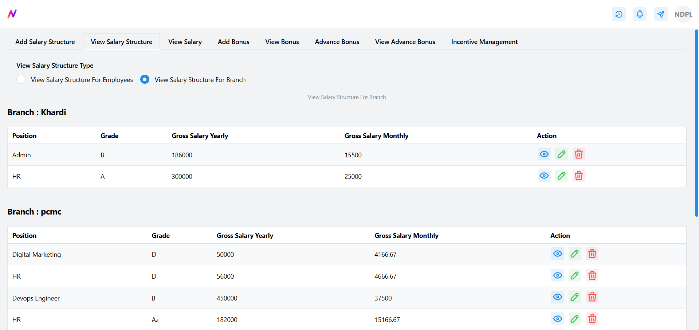Click the page vertical scrollbar
Viewport: 699px width, 330px height.
[x=696, y=123]
